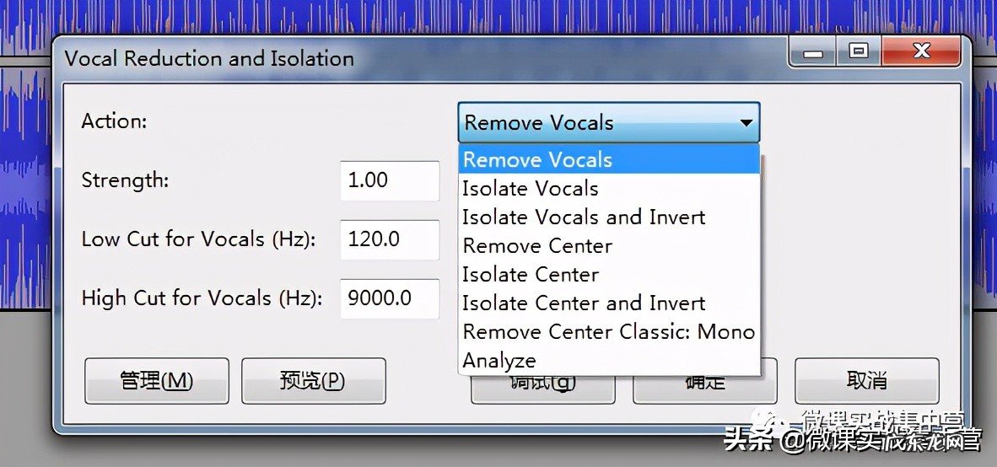Minimize the Vocal Reduction dialog

(x=812, y=52)
